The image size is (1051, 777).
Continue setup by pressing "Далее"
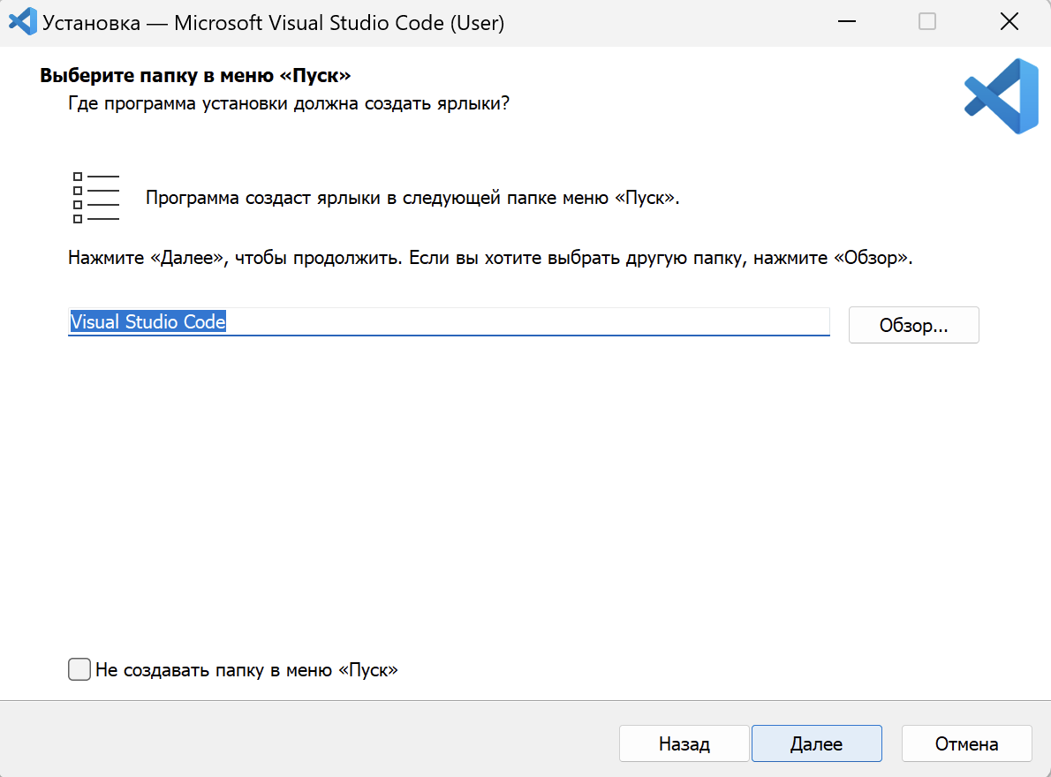tap(816, 743)
